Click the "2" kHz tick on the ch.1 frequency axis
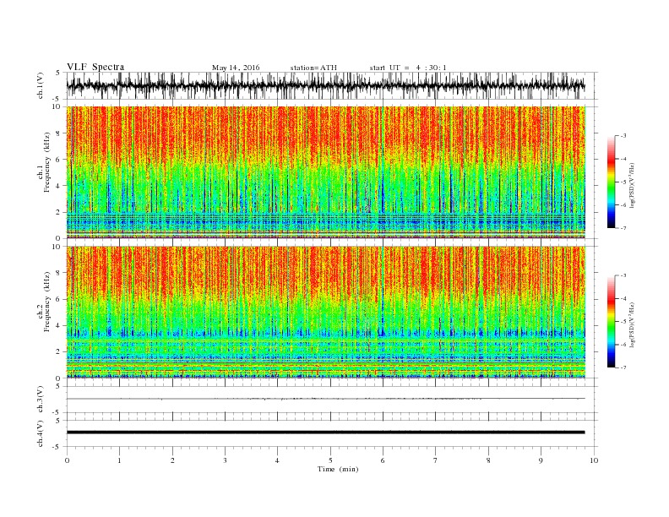 point(59,212)
